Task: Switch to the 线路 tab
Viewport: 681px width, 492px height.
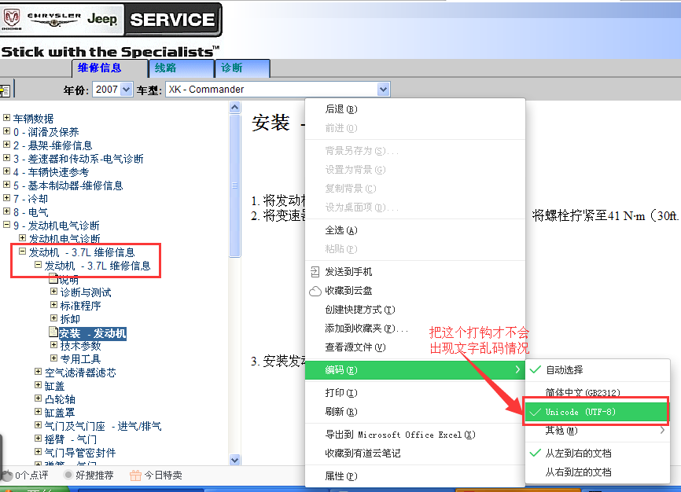Action: click(181, 68)
